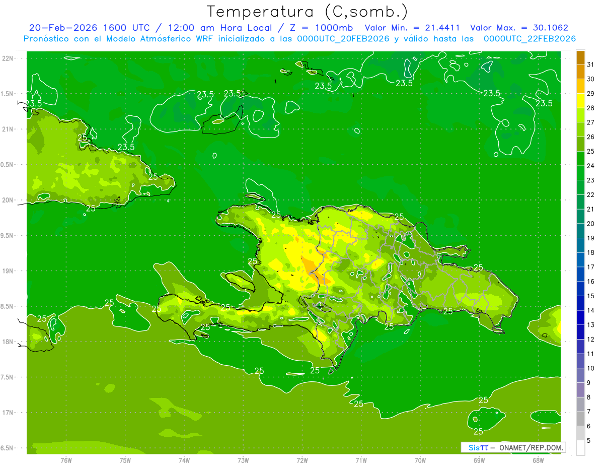Click the colorbar label "10"
Viewport: 604px width, 467px height.
point(591,368)
